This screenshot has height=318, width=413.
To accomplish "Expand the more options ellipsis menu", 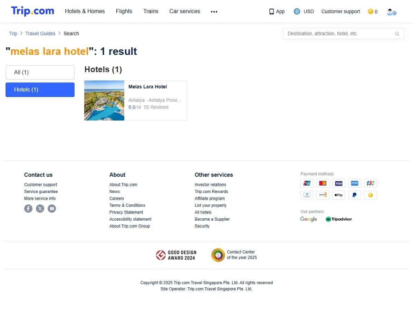I will [x=214, y=12].
